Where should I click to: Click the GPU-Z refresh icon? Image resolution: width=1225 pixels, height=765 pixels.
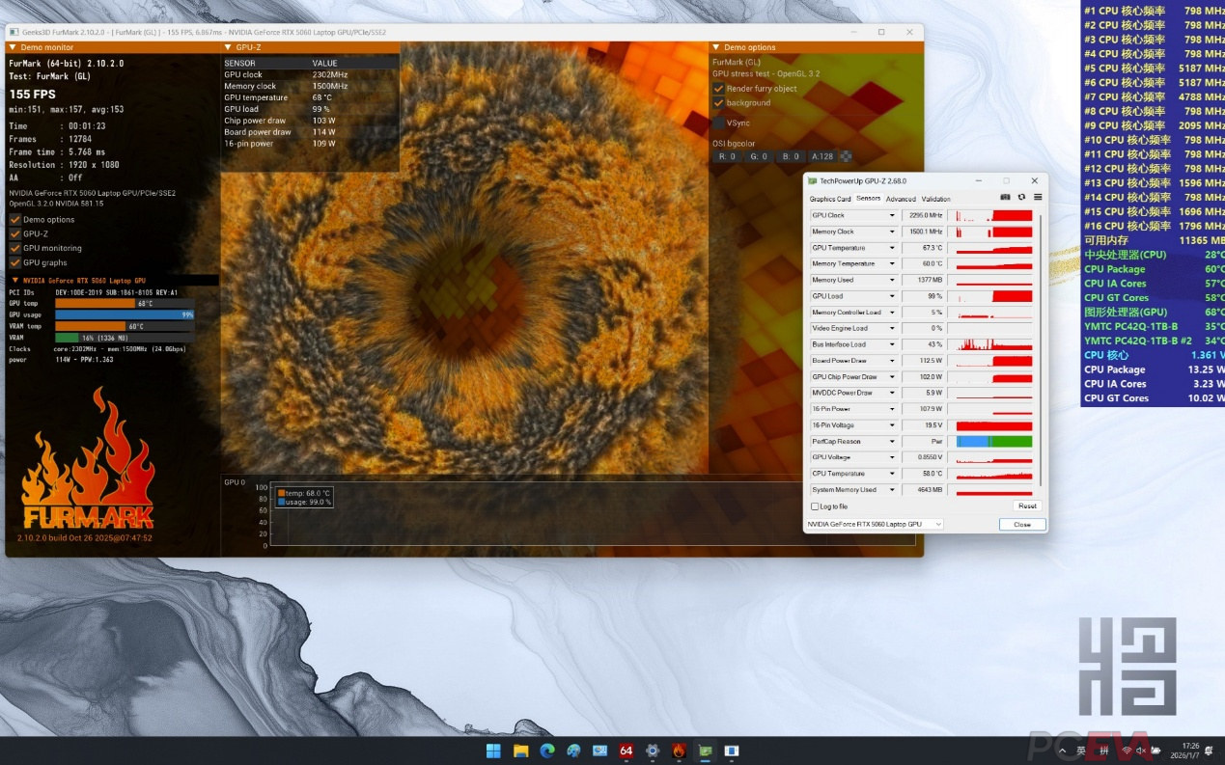tap(1022, 198)
